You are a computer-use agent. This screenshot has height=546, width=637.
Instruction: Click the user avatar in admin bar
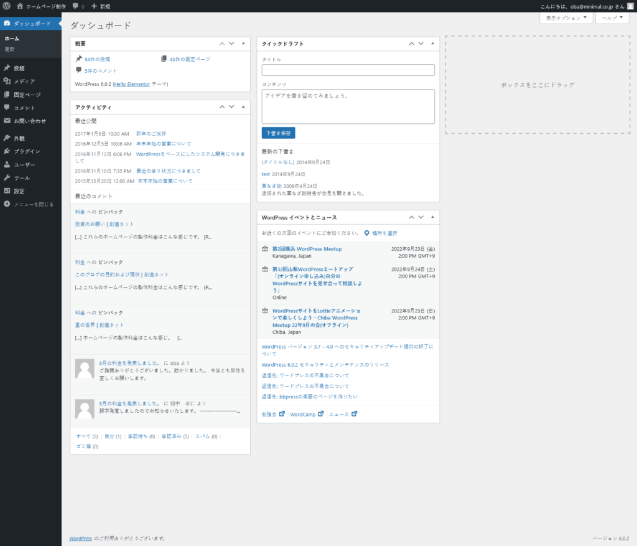(630, 6)
